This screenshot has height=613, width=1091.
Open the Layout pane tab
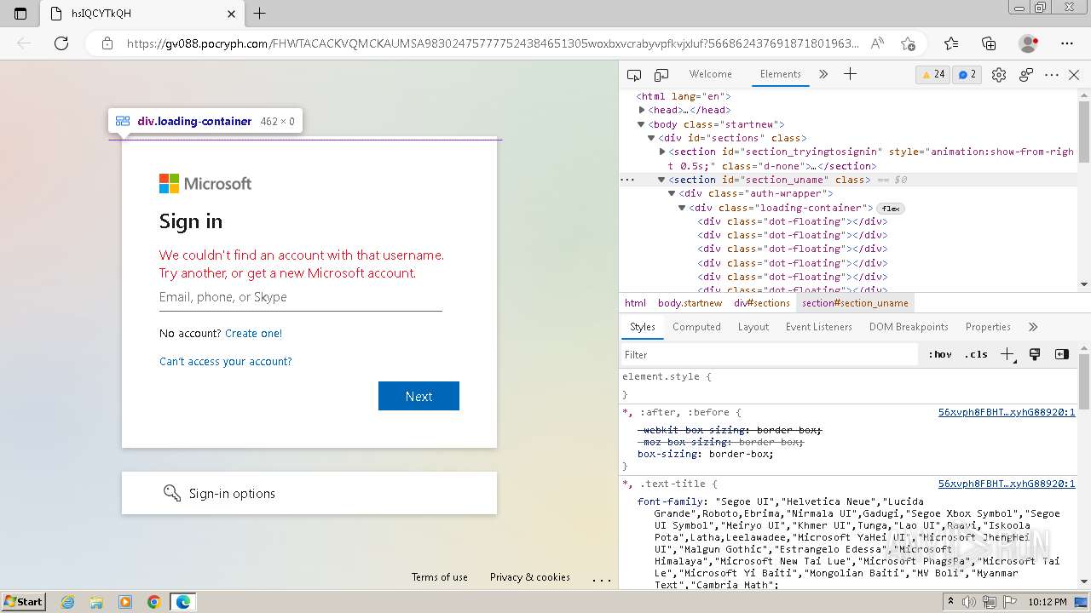(753, 327)
